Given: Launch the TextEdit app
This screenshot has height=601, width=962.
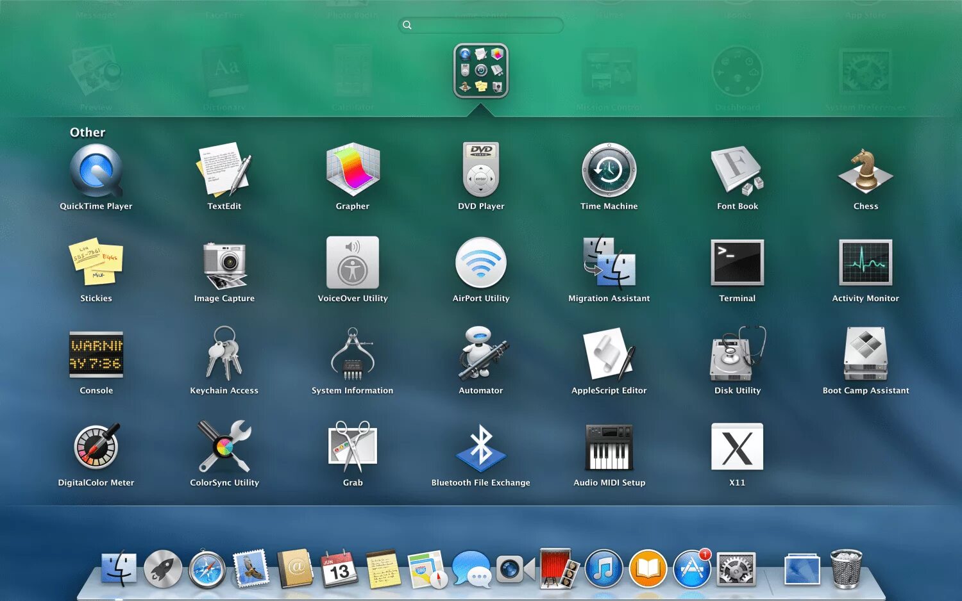Looking at the screenshot, I should (224, 170).
